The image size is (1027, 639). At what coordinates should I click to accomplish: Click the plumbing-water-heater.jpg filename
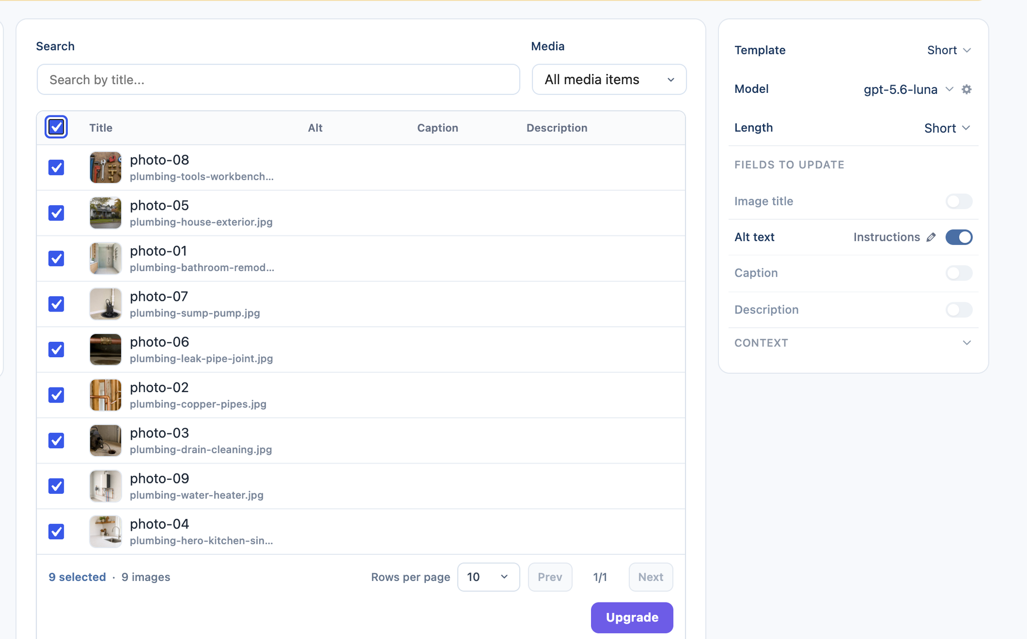coord(197,495)
